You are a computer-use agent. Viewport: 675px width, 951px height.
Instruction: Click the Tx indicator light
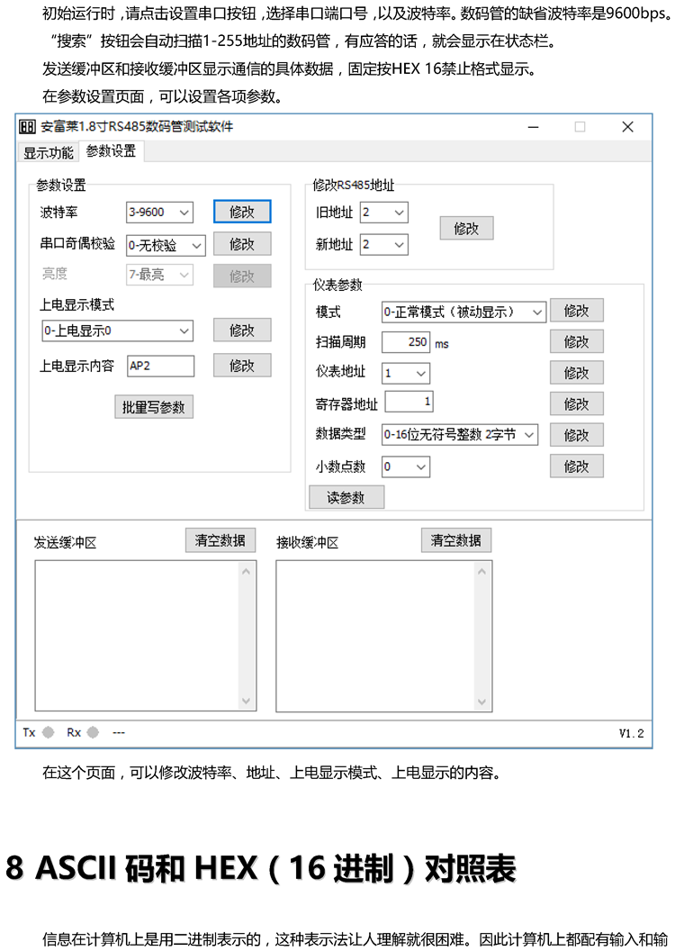(49, 732)
